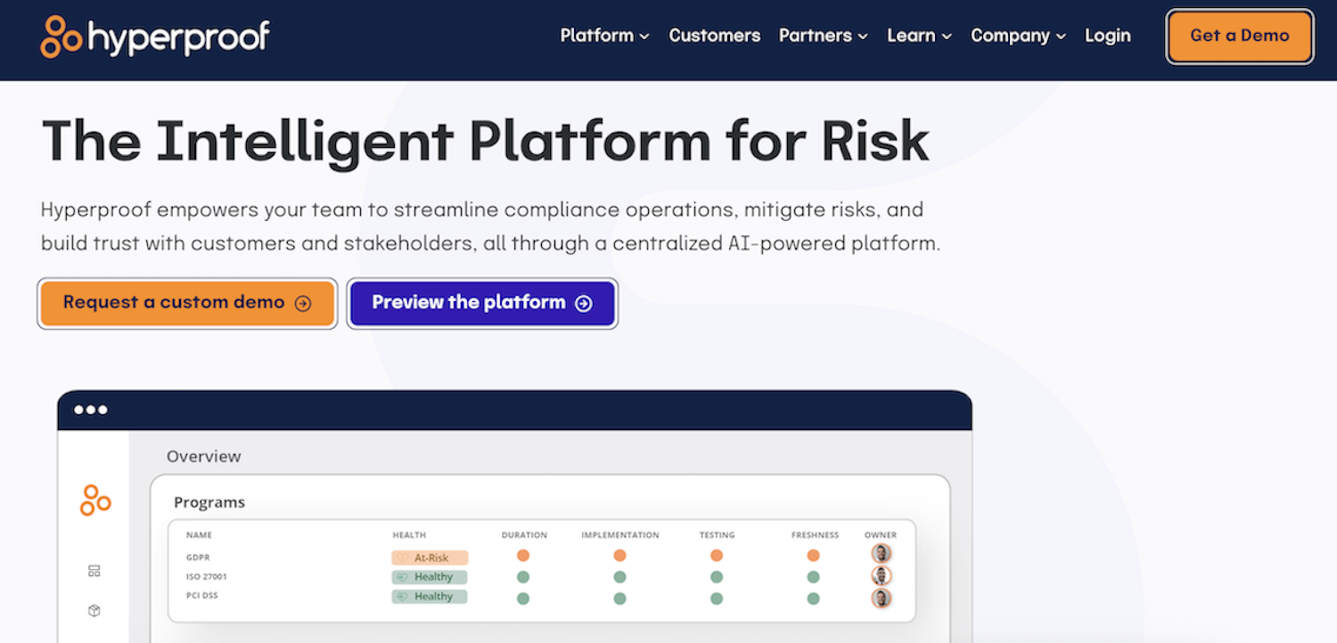
Task: Open the Login link
Action: (1107, 36)
